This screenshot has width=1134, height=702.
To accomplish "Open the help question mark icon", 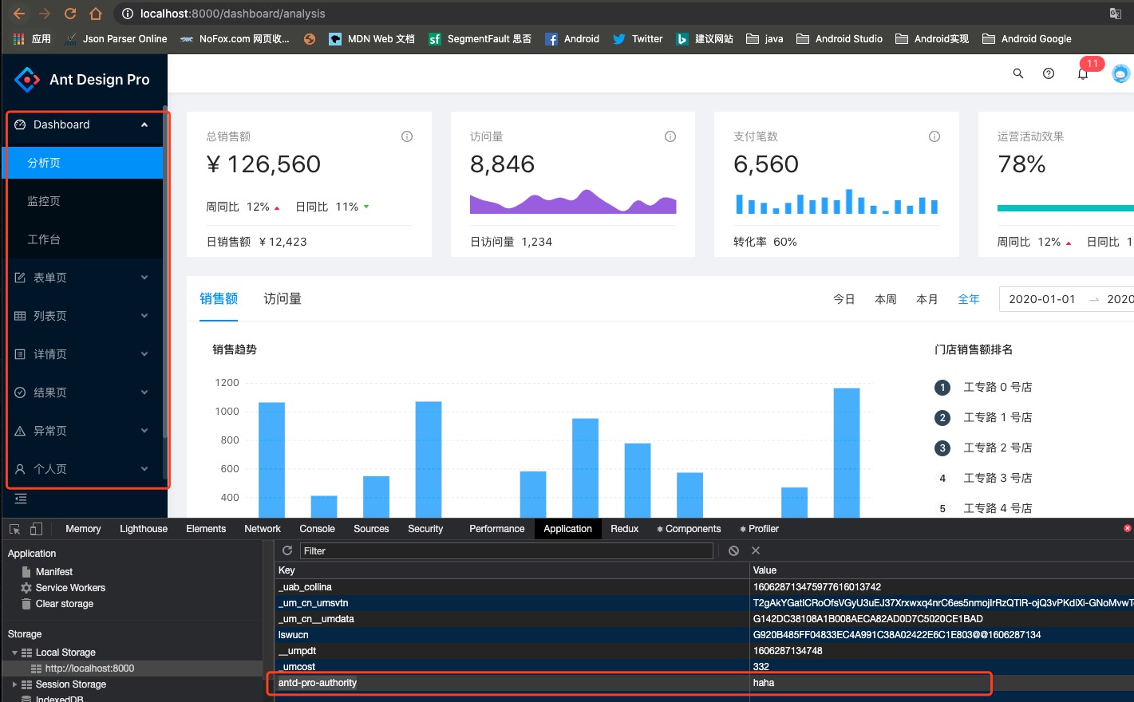I will click(x=1049, y=73).
